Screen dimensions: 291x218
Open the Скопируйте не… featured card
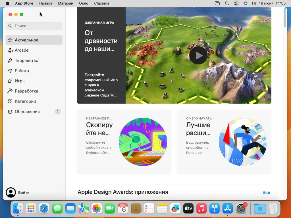pos(124,142)
